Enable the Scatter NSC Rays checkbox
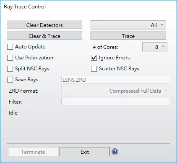177x163 pixels. [94, 69]
